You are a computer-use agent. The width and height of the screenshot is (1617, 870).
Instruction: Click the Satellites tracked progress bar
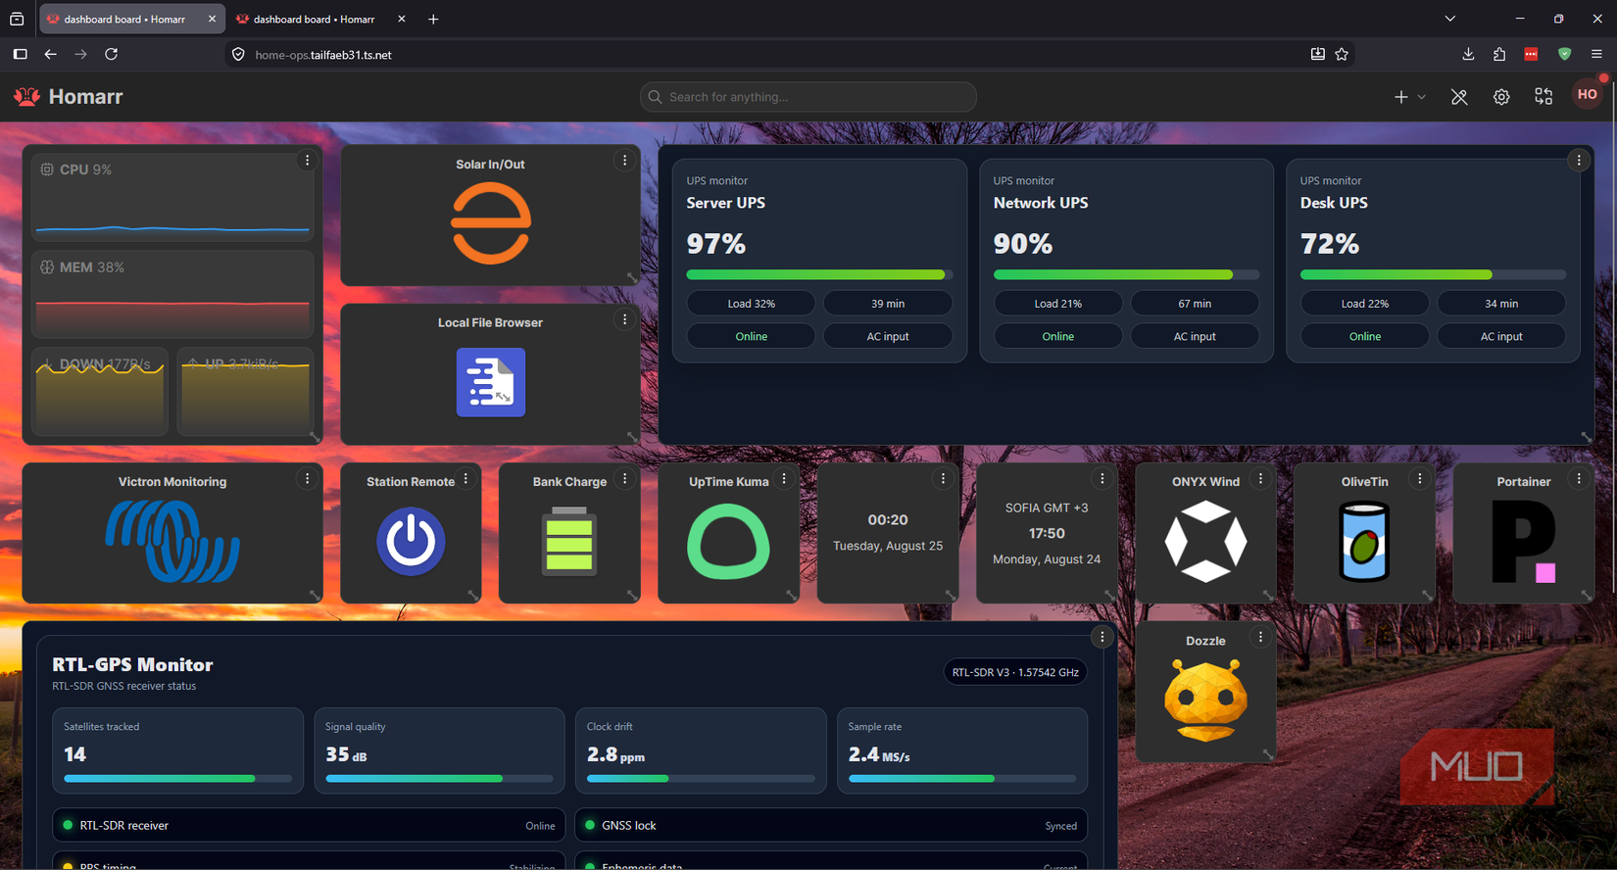click(177, 778)
